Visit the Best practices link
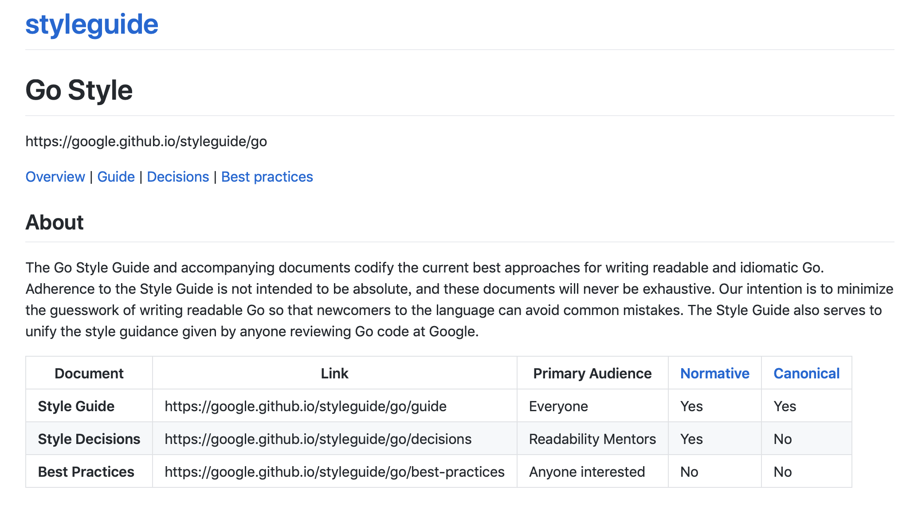This screenshot has width=918, height=506. pos(267,177)
